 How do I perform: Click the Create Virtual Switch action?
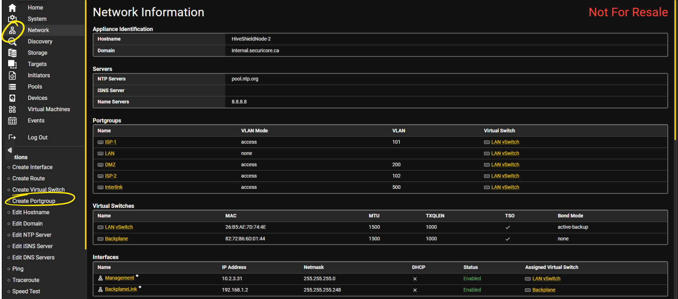click(x=38, y=190)
